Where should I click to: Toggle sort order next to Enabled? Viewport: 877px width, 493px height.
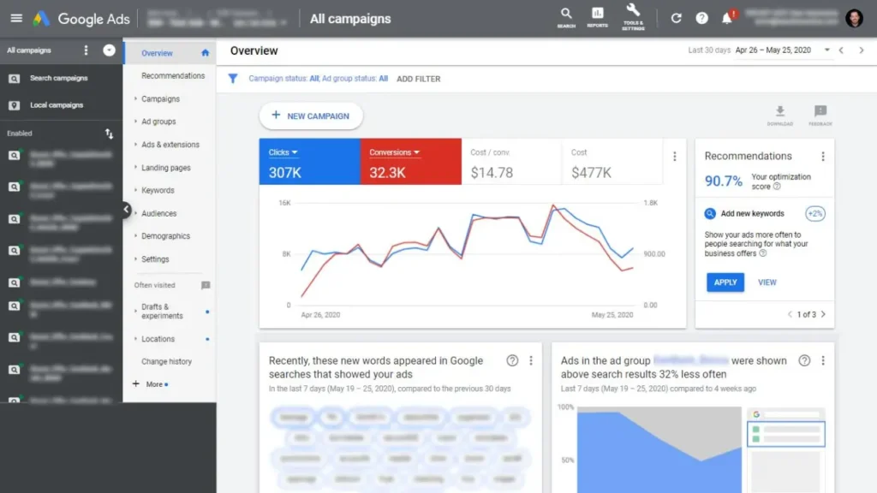tap(109, 134)
